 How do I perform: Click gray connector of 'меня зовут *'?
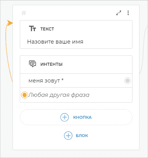(128, 81)
